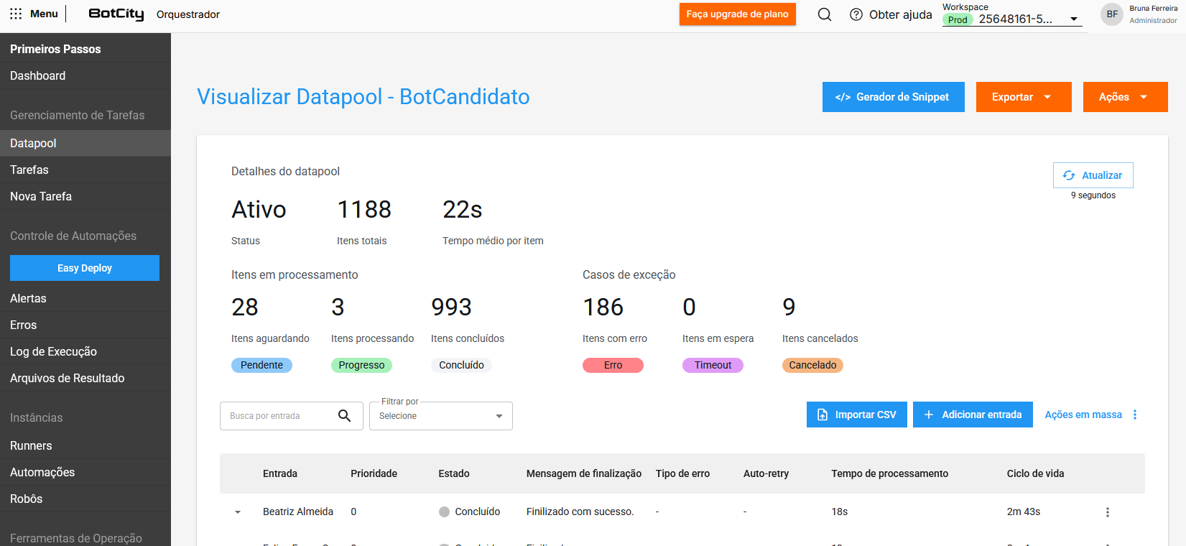Go to Tarefas in sidebar
1186x546 pixels.
coord(29,170)
